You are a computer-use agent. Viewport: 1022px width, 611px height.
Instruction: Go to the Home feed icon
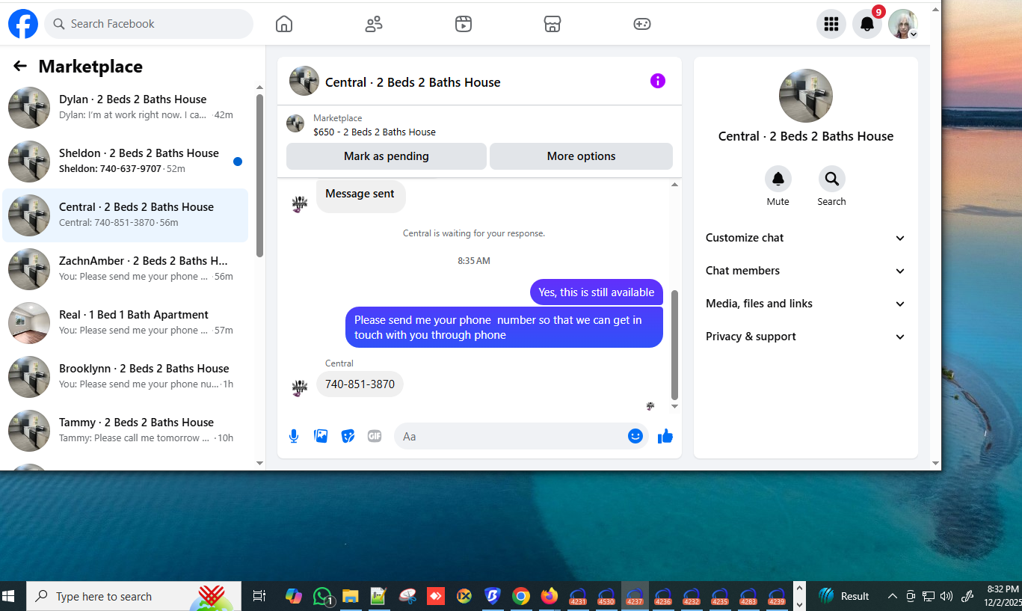(284, 24)
